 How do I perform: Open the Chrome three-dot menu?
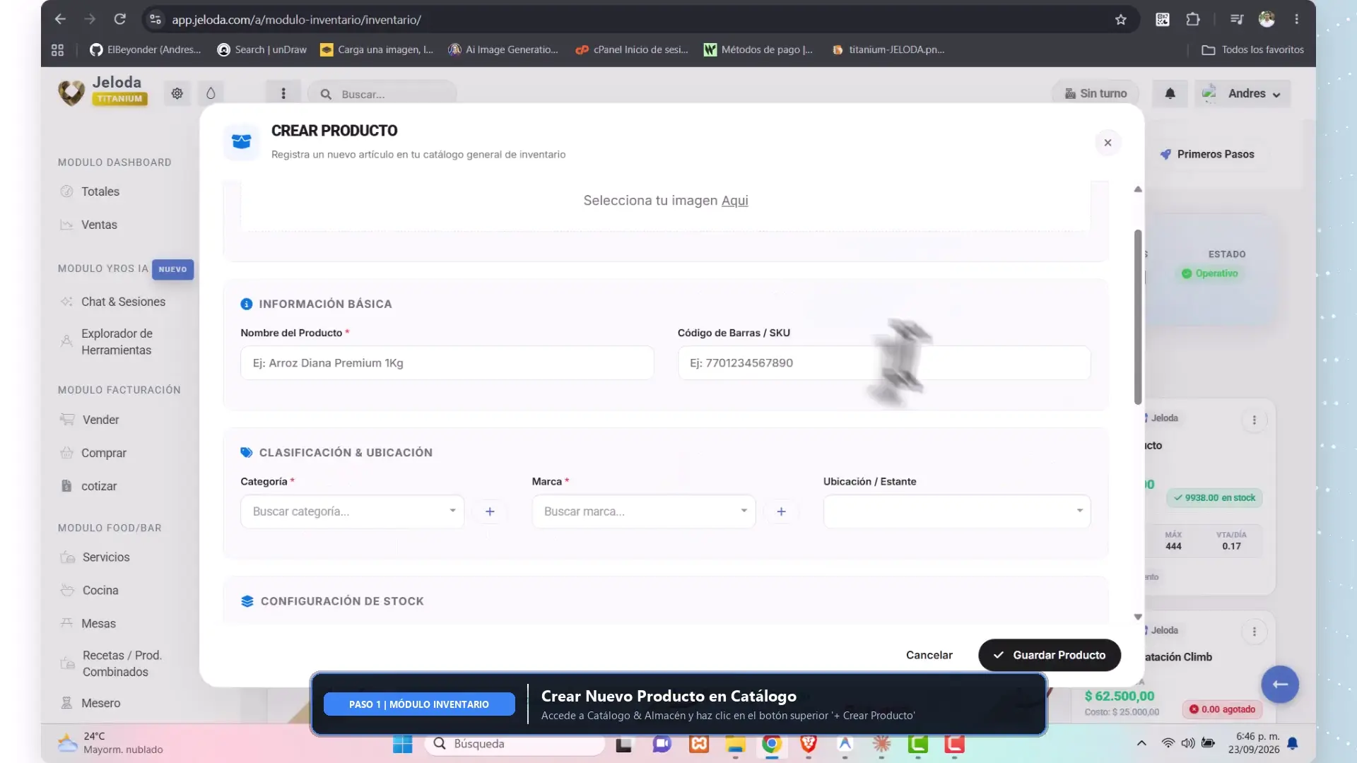click(1297, 20)
